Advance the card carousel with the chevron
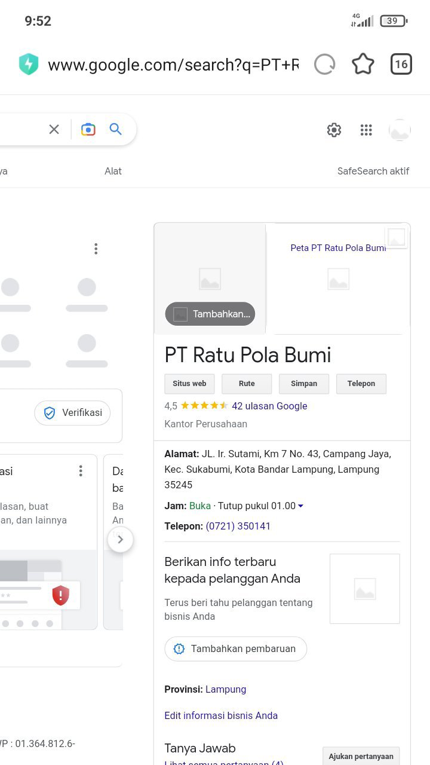This screenshot has height=765, width=430. click(x=120, y=540)
